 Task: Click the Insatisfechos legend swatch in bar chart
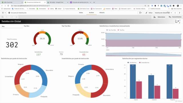point(140,63)
